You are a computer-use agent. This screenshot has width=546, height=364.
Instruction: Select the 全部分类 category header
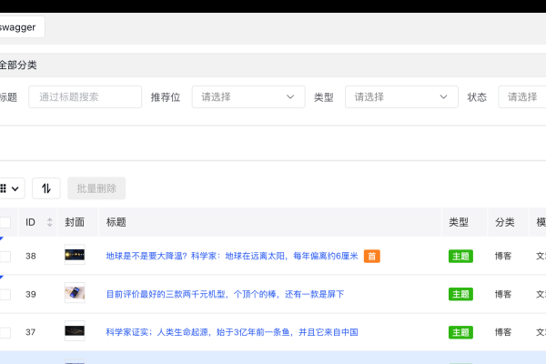pyautogui.click(x=18, y=66)
